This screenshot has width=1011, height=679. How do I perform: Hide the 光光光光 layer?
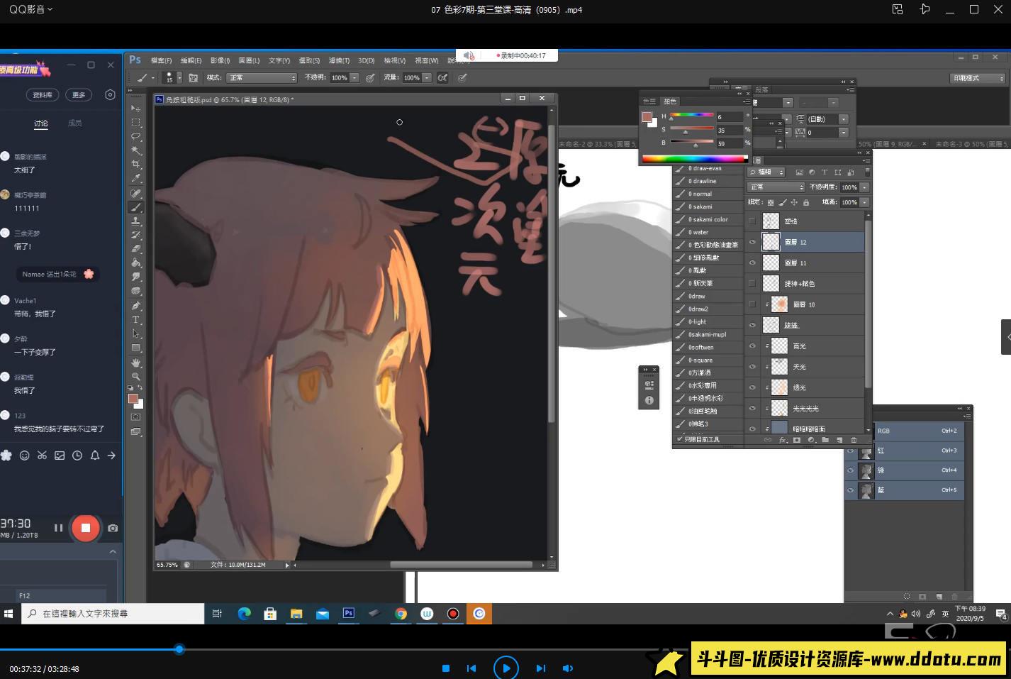752,408
